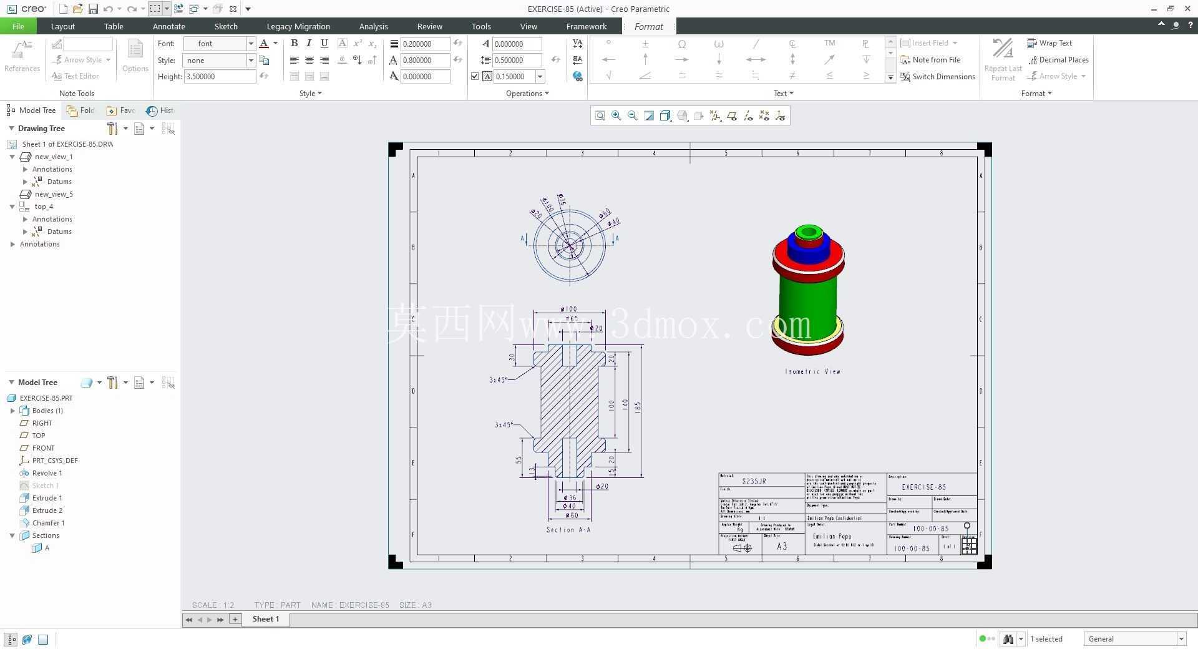This screenshot has width=1198, height=649.
Task: Open the text color arrow dropdown
Action: click(275, 43)
